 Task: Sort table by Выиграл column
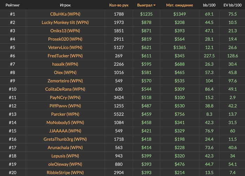pyautogui.click(x=145, y=5)
